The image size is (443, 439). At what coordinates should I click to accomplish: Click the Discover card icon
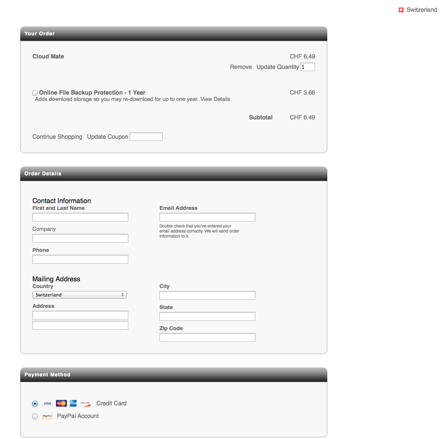(x=85, y=404)
